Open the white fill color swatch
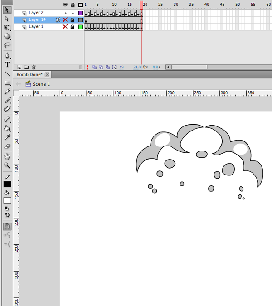Viewport: 272px width, 306px height. click(x=7, y=200)
